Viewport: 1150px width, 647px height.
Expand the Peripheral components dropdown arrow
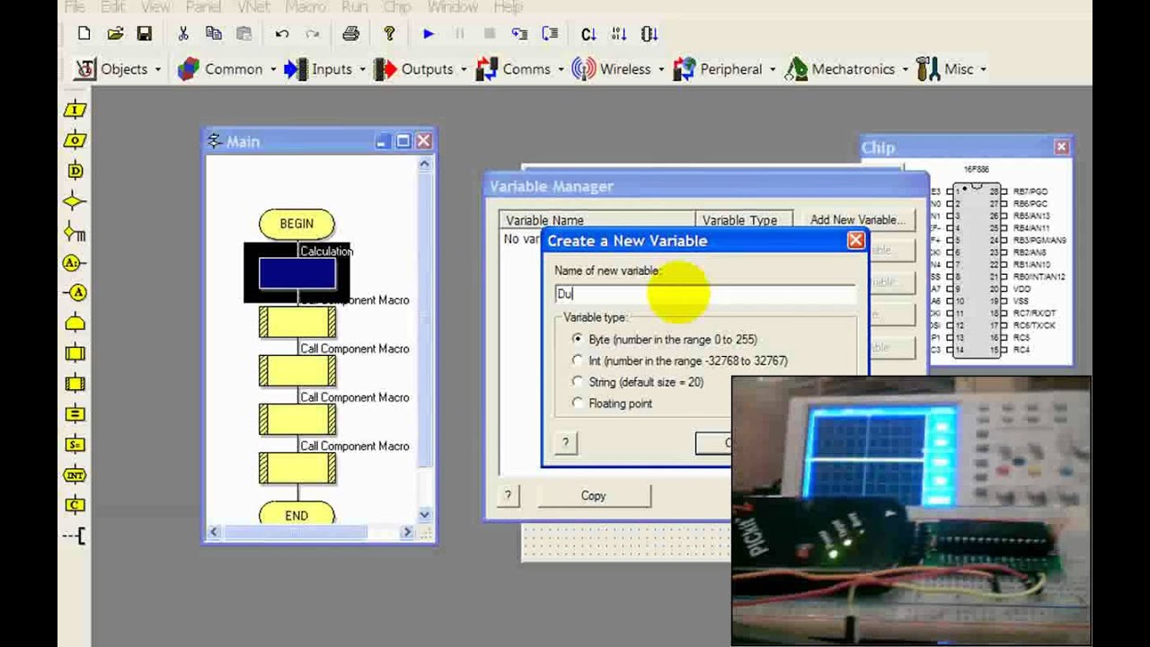[x=773, y=69]
